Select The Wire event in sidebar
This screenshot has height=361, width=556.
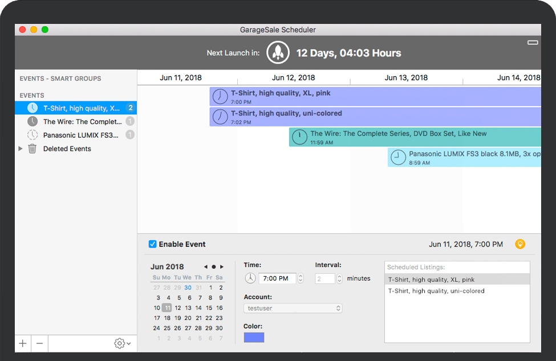pos(82,121)
